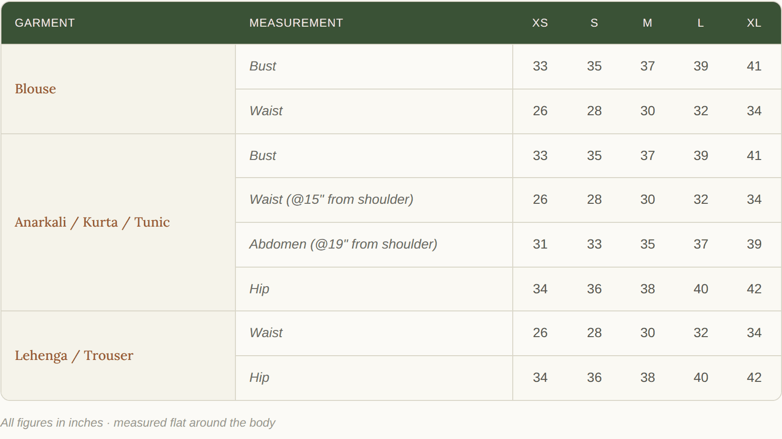This screenshot has width=782, height=439.
Task: Click the Blouse Bust XS value 33
Action: tap(540, 66)
